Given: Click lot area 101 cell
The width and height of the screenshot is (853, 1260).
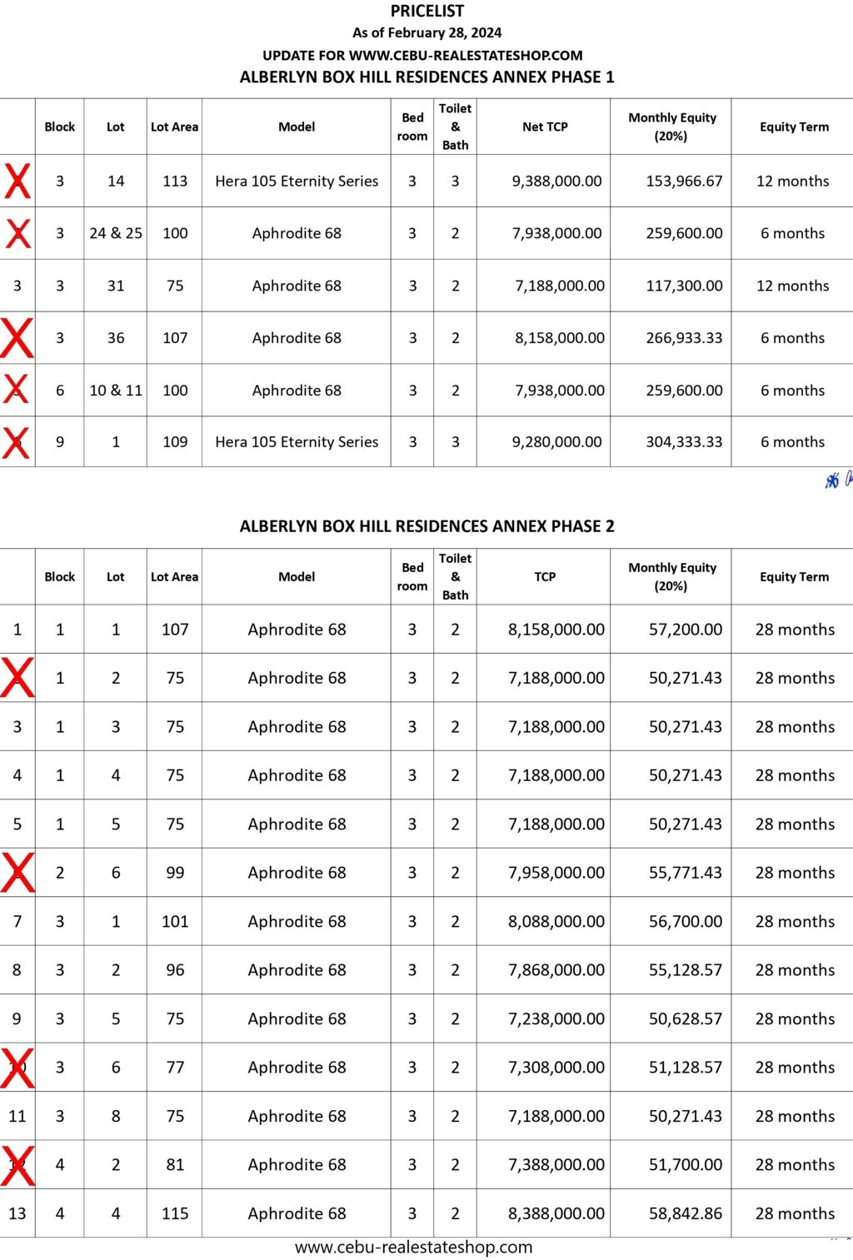Looking at the screenshot, I should 175,921.
